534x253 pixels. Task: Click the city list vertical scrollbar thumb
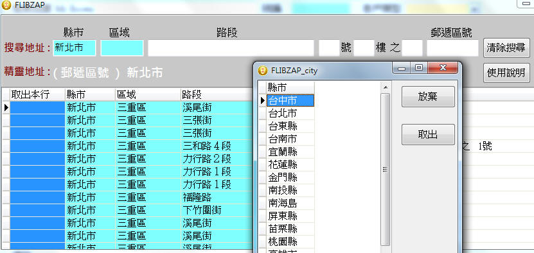coord(385,170)
